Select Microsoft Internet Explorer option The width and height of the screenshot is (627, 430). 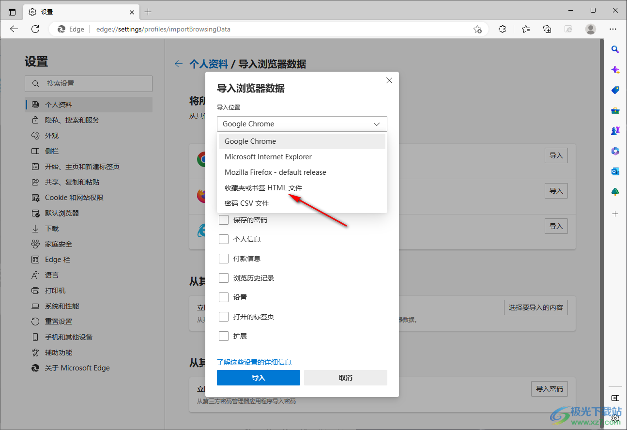(302, 157)
